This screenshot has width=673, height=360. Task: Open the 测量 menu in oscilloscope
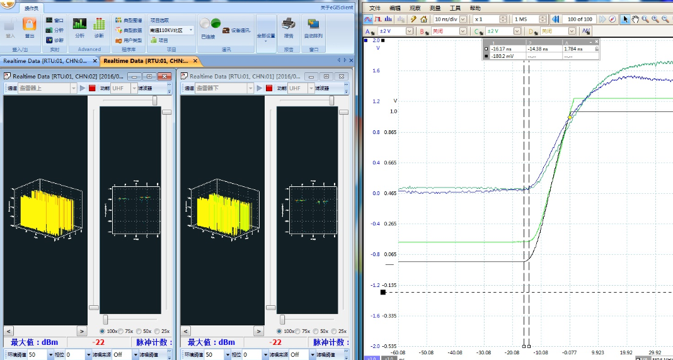click(435, 8)
